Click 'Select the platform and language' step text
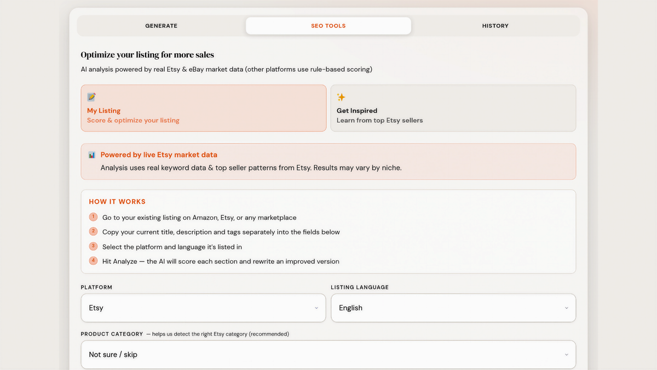The image size is (657, 370). pos(172,247)
